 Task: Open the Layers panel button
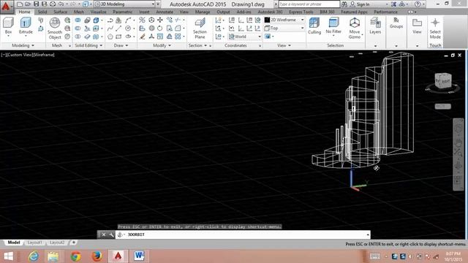coord(375,26)
